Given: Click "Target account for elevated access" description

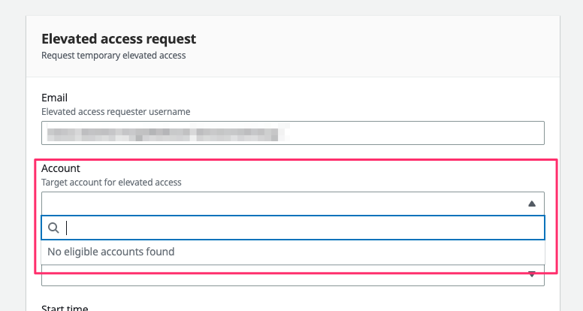Looking at the screenshot, I should pos(111,182).
